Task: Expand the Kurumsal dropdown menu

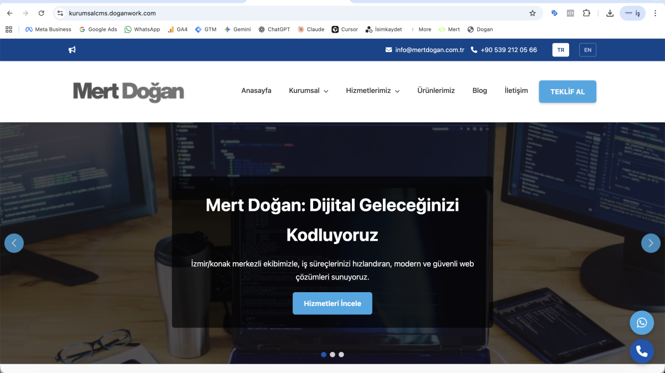Action: pyautogui.click(x=308, y=91)
